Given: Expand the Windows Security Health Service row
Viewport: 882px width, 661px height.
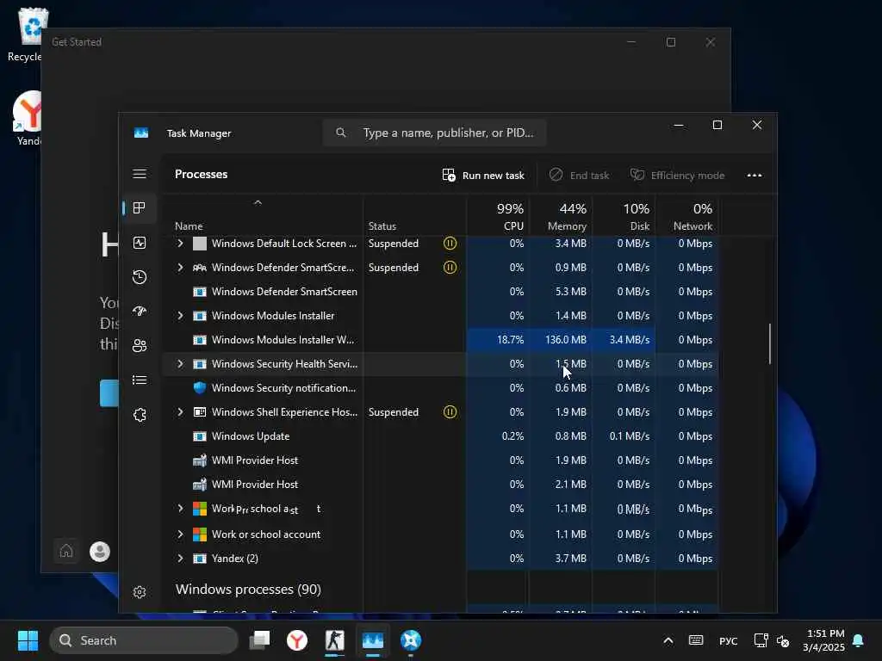Looking at the screenshot, I should click(180, 364).
